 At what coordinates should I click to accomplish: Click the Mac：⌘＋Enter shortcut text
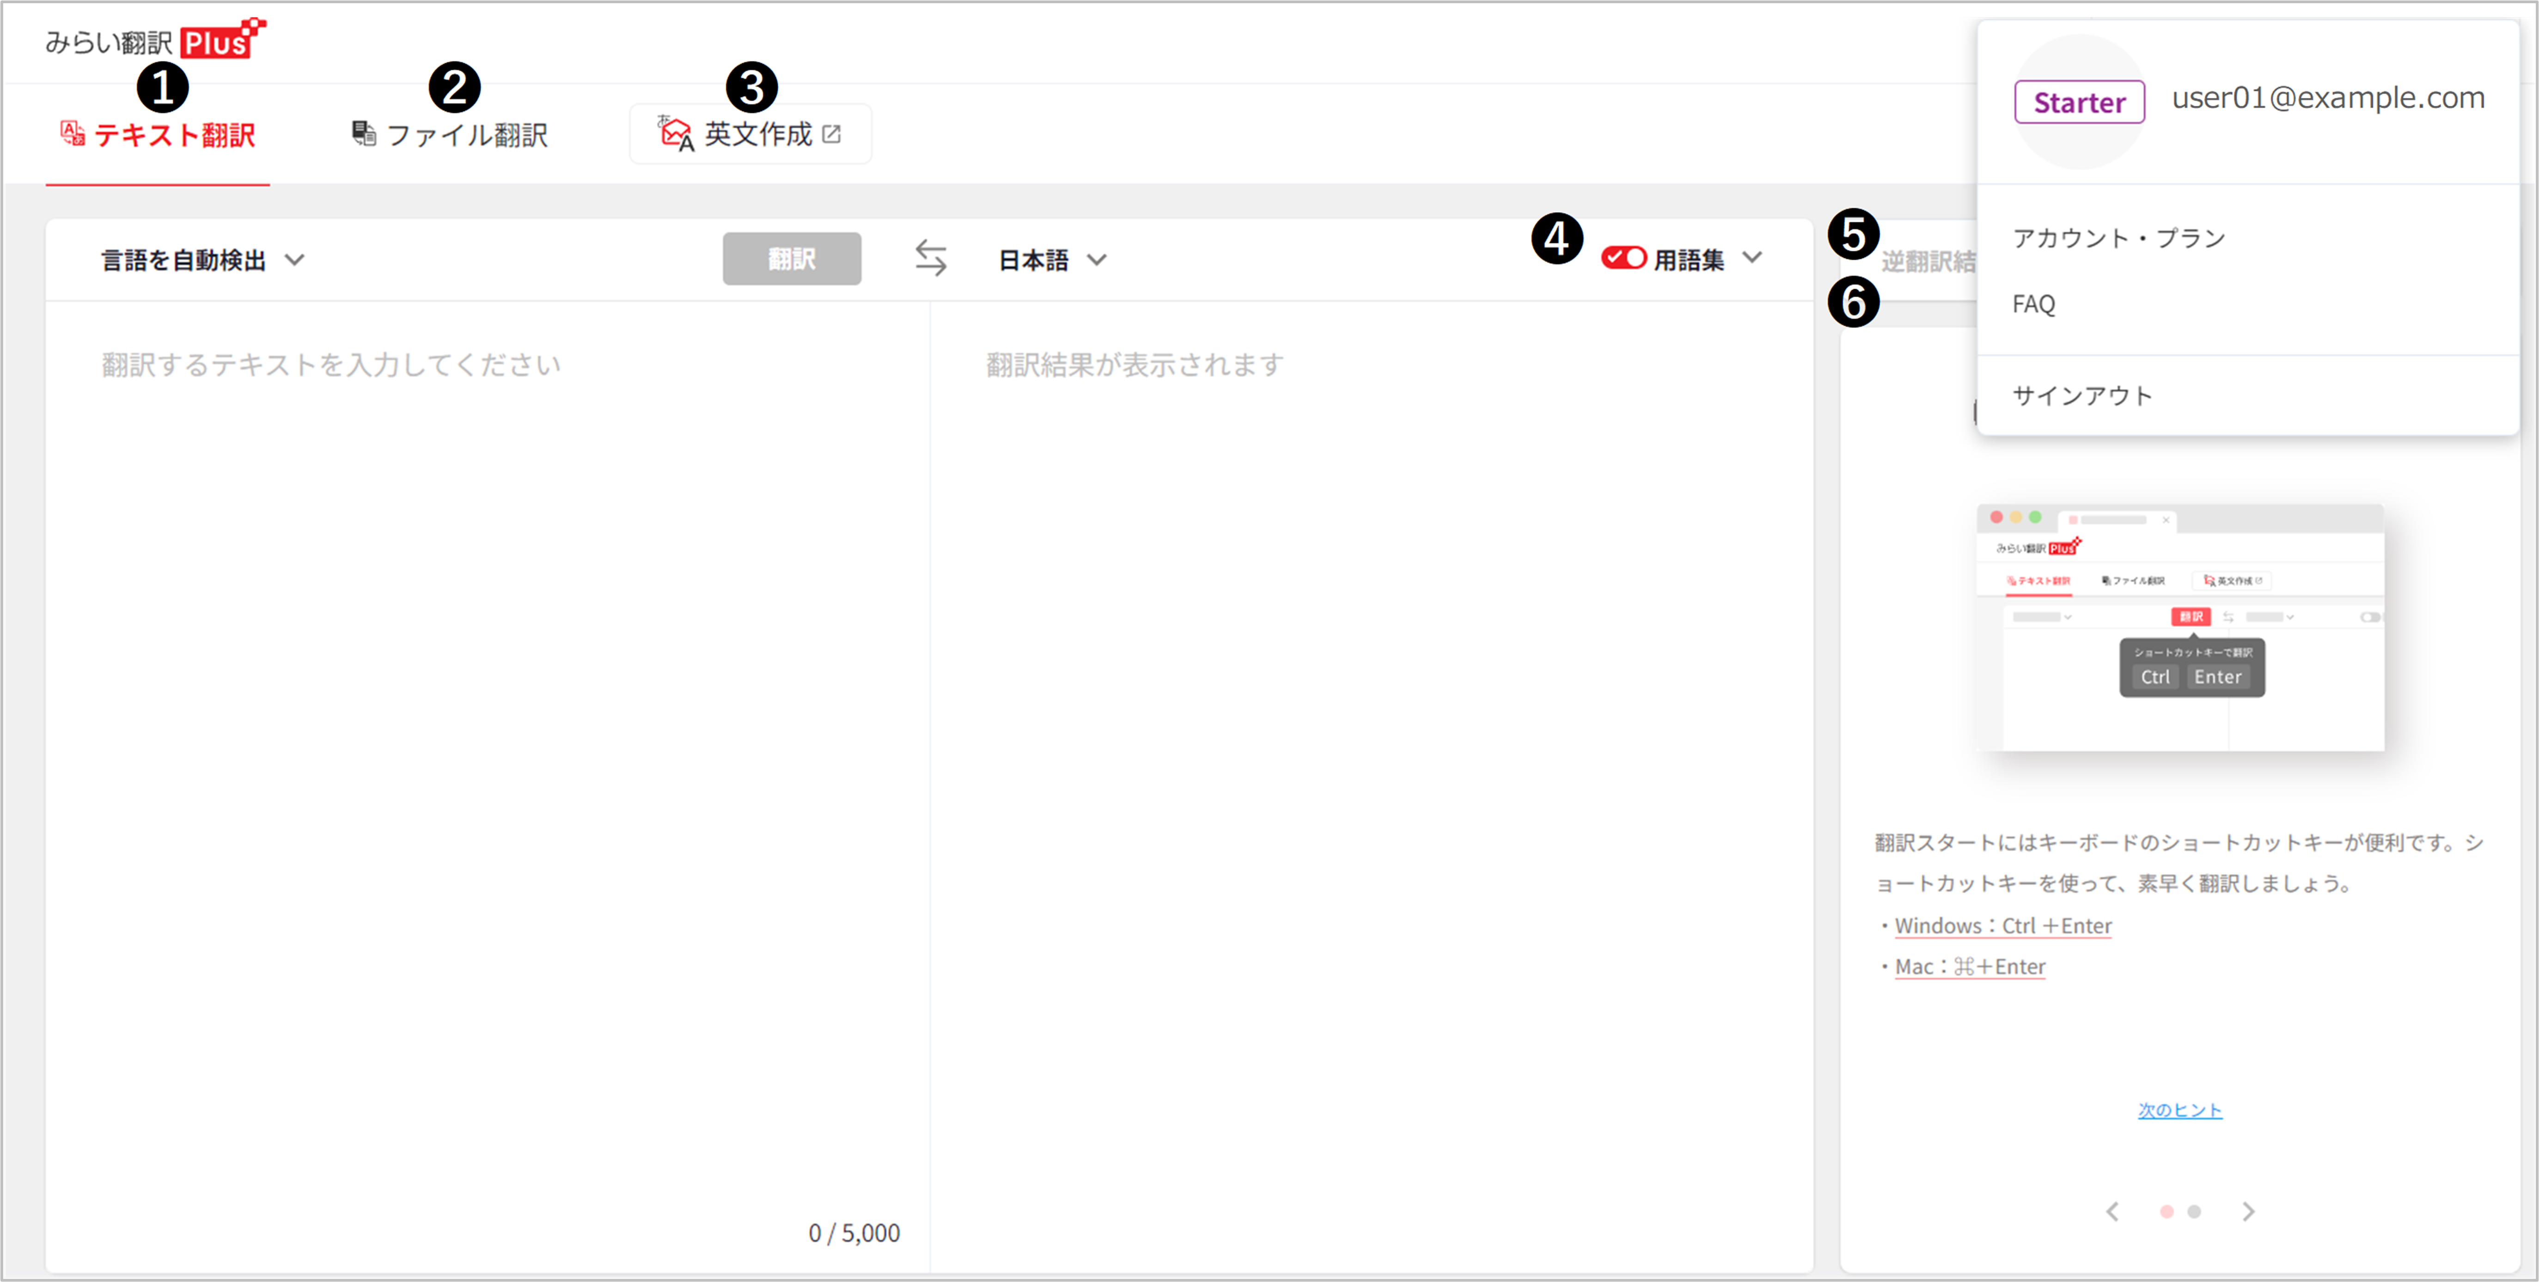point(1970,968)
